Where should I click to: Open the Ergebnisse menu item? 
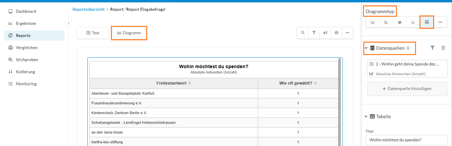pos(26,23)
